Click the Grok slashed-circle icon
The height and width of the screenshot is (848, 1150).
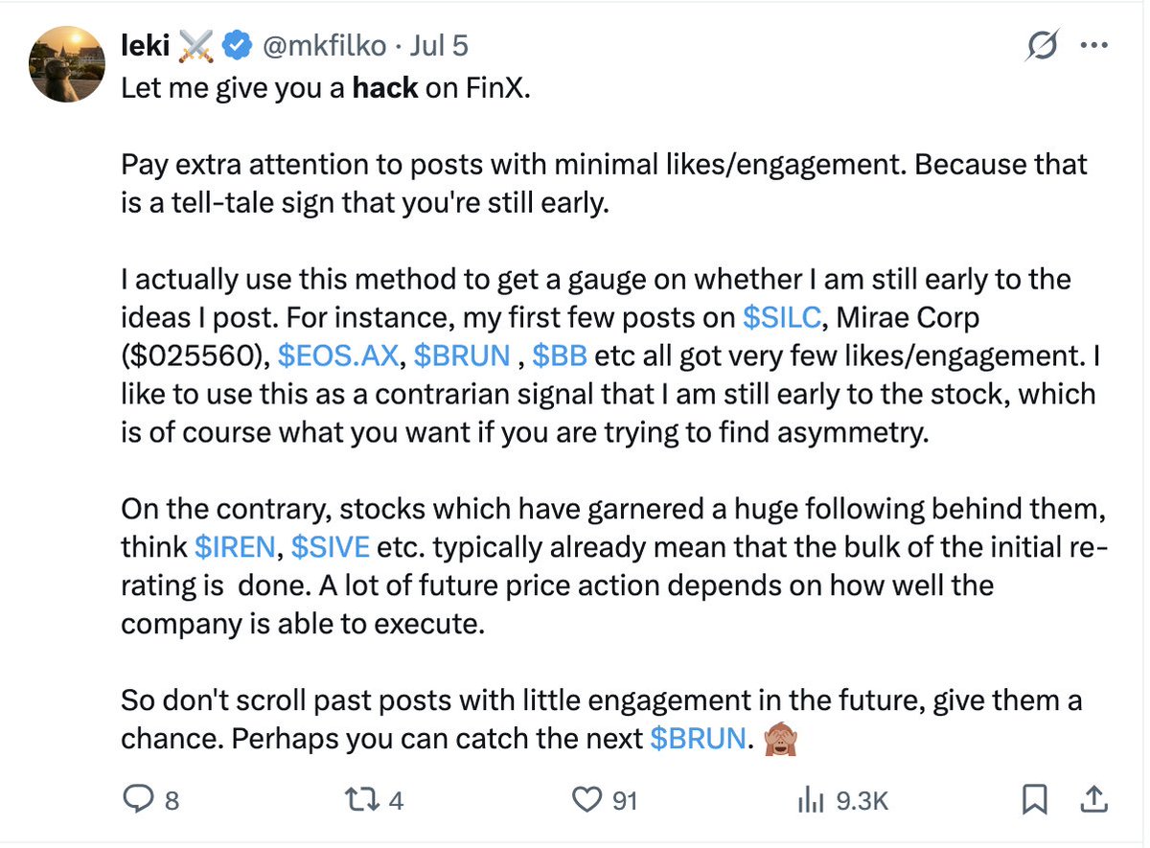pyautogui.click(x=1041, y=45)
